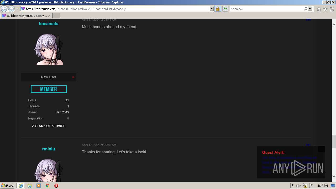
Task: Click the vertical scrollbar thumb
Action: click(334, 141)
